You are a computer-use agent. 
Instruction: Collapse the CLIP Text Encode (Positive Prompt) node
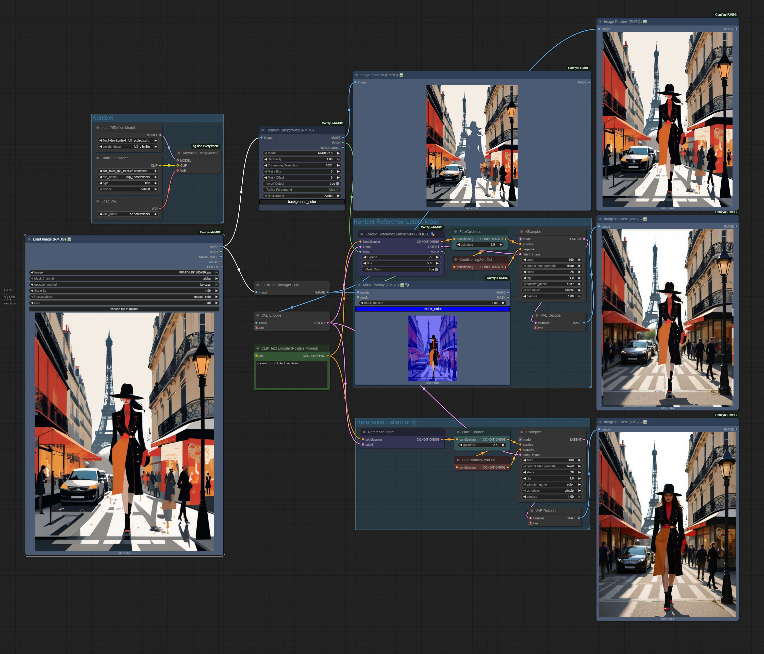click(x=257, y=348)
